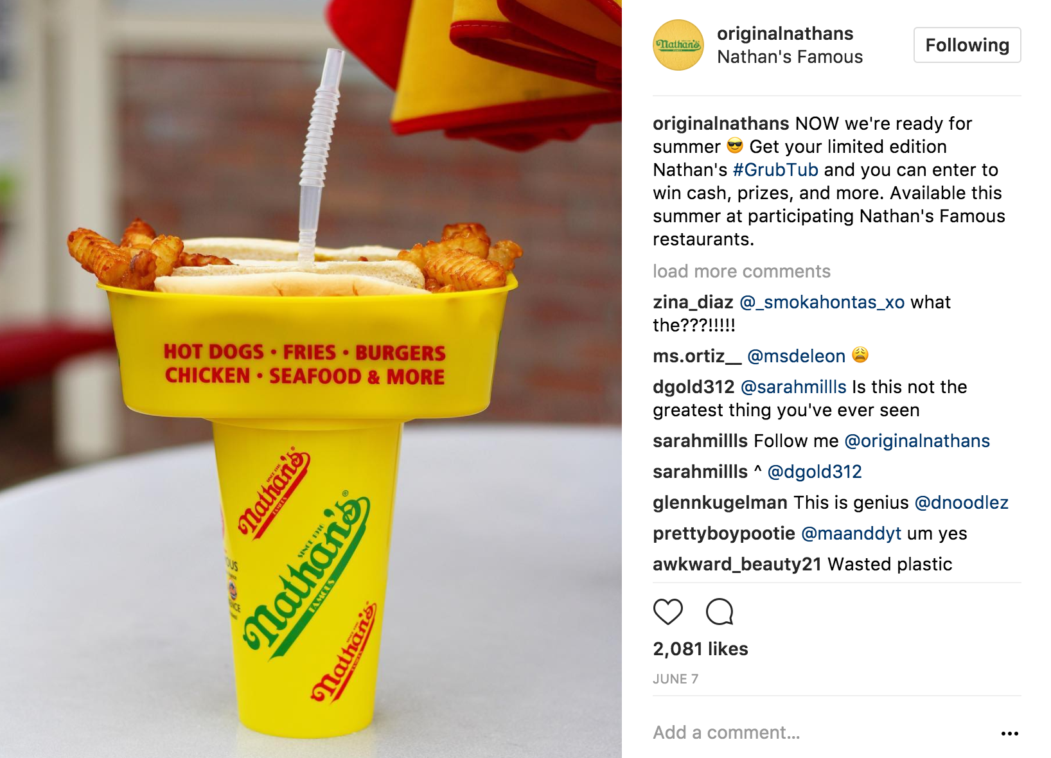Open the awkward_beauty21 commenter profile
This screenshot has height=758, width=1051.
(x=737, y=564)
